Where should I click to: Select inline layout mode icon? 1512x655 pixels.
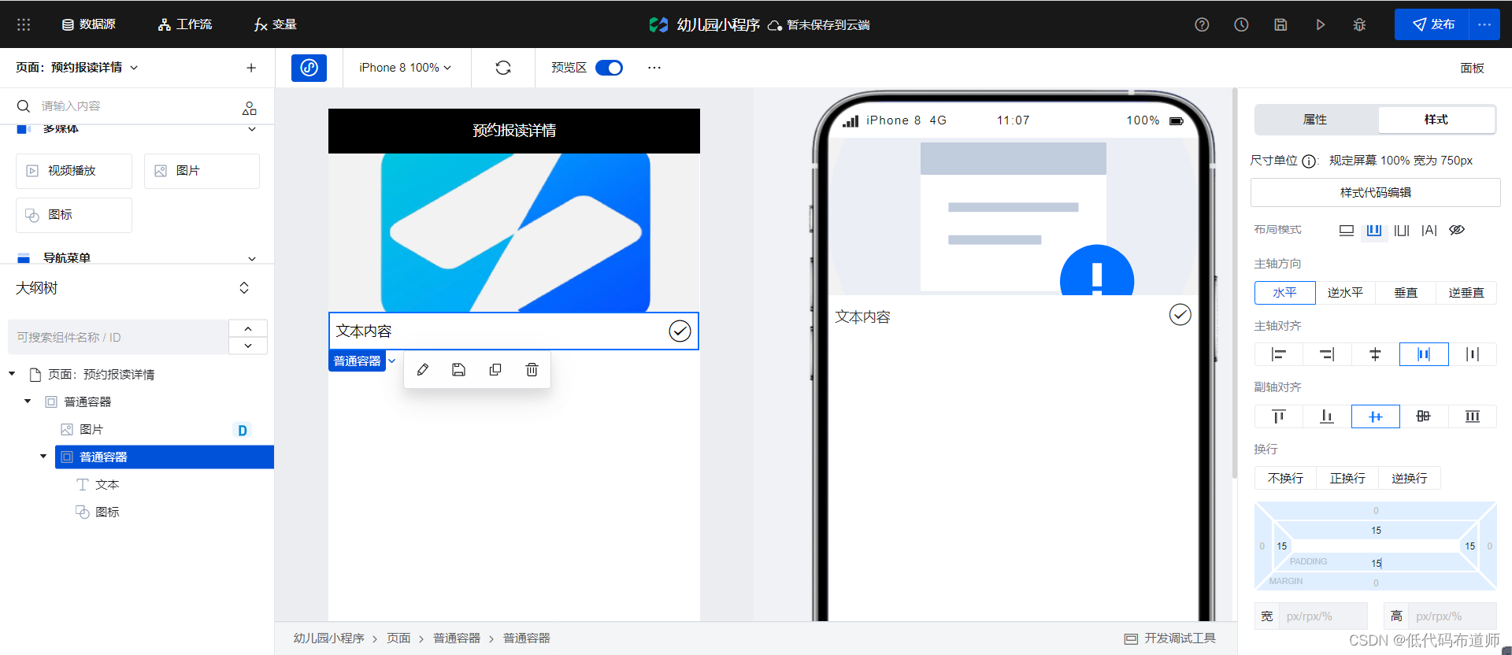tap(1429, 231)
